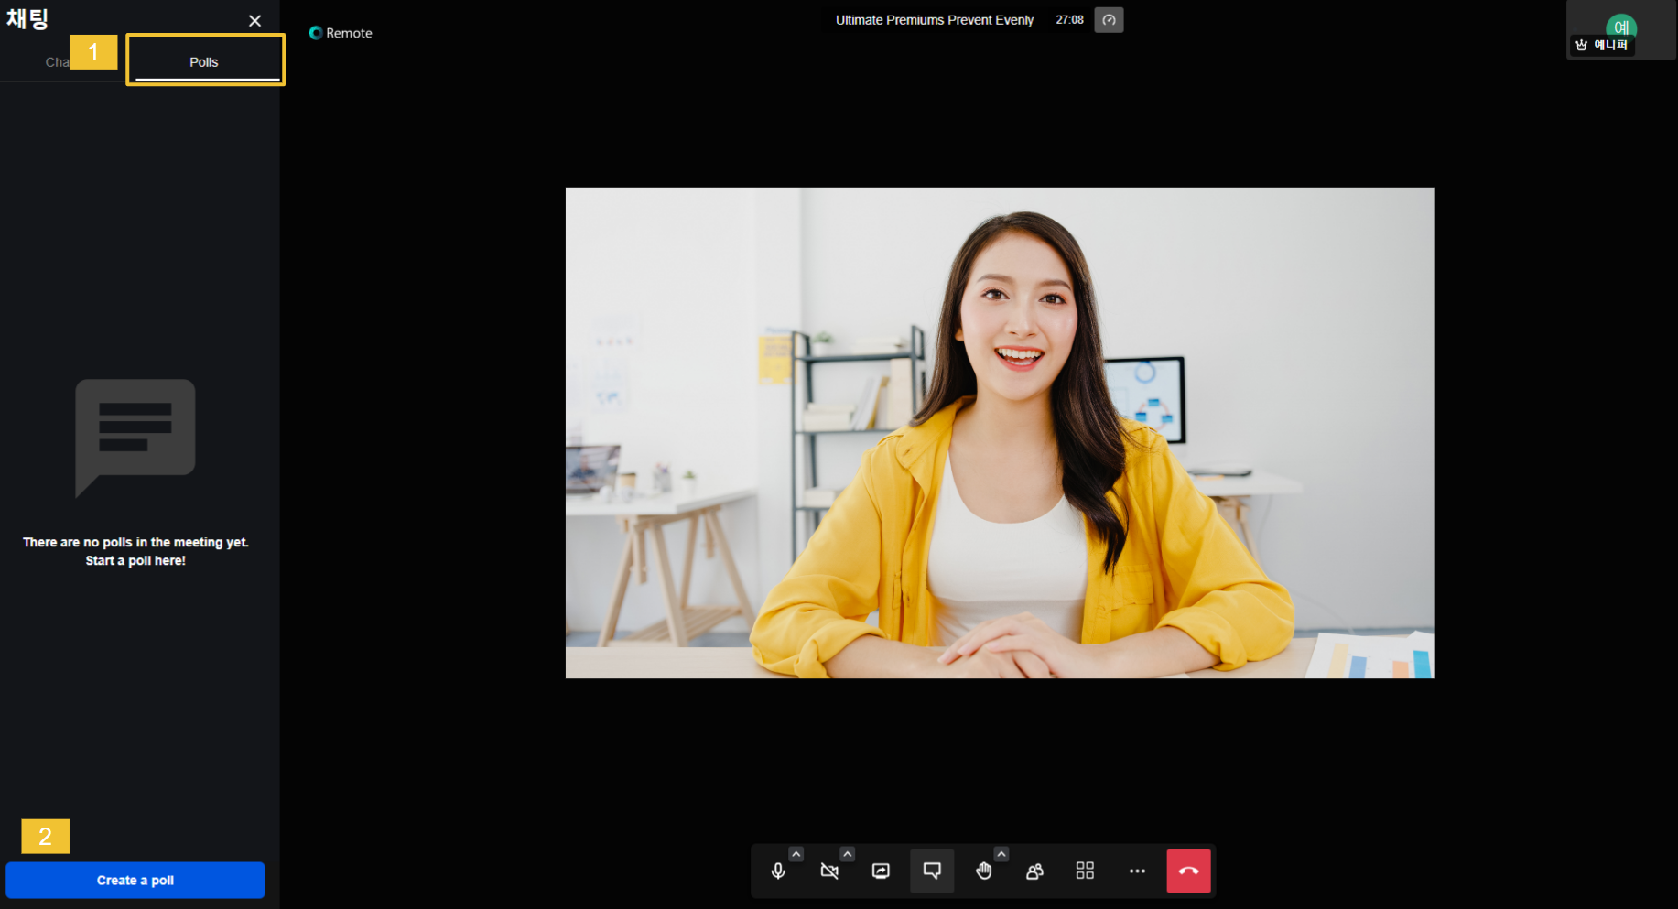Click the share screen icon
The width and height of the screenshot is (1678, 909).
881,871
